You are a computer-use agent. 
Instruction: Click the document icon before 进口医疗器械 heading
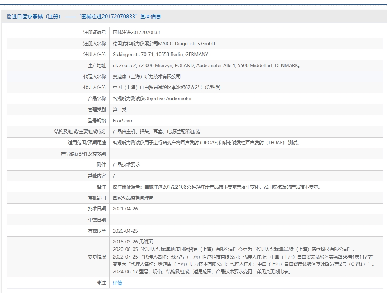[9, 17]
